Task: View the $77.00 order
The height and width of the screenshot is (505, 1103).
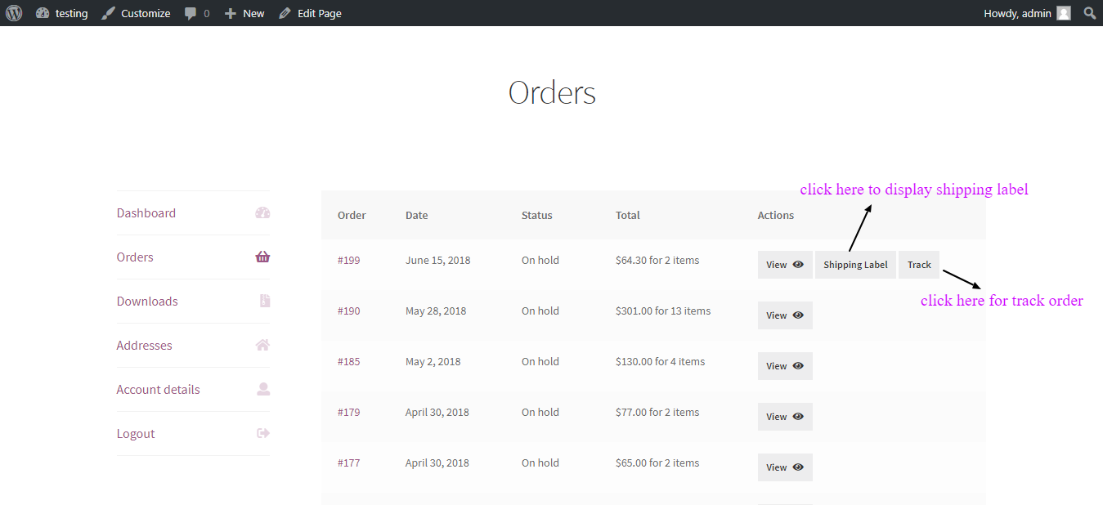Action: tap(785, 417)
